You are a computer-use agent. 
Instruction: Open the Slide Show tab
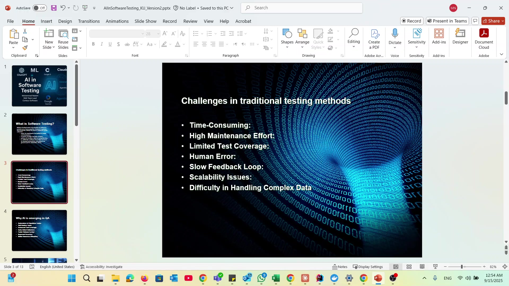(145, 21)
